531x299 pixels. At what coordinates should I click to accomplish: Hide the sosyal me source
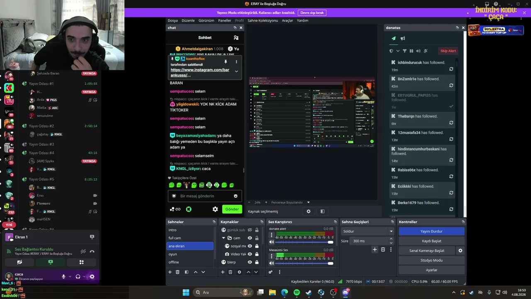pyautogui.click(x=250, y=246)
